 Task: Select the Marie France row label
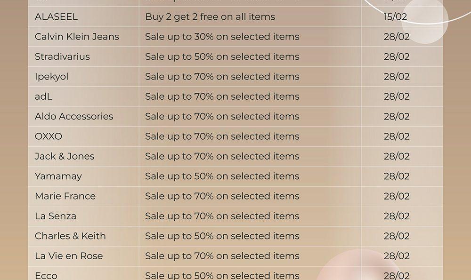65,196
